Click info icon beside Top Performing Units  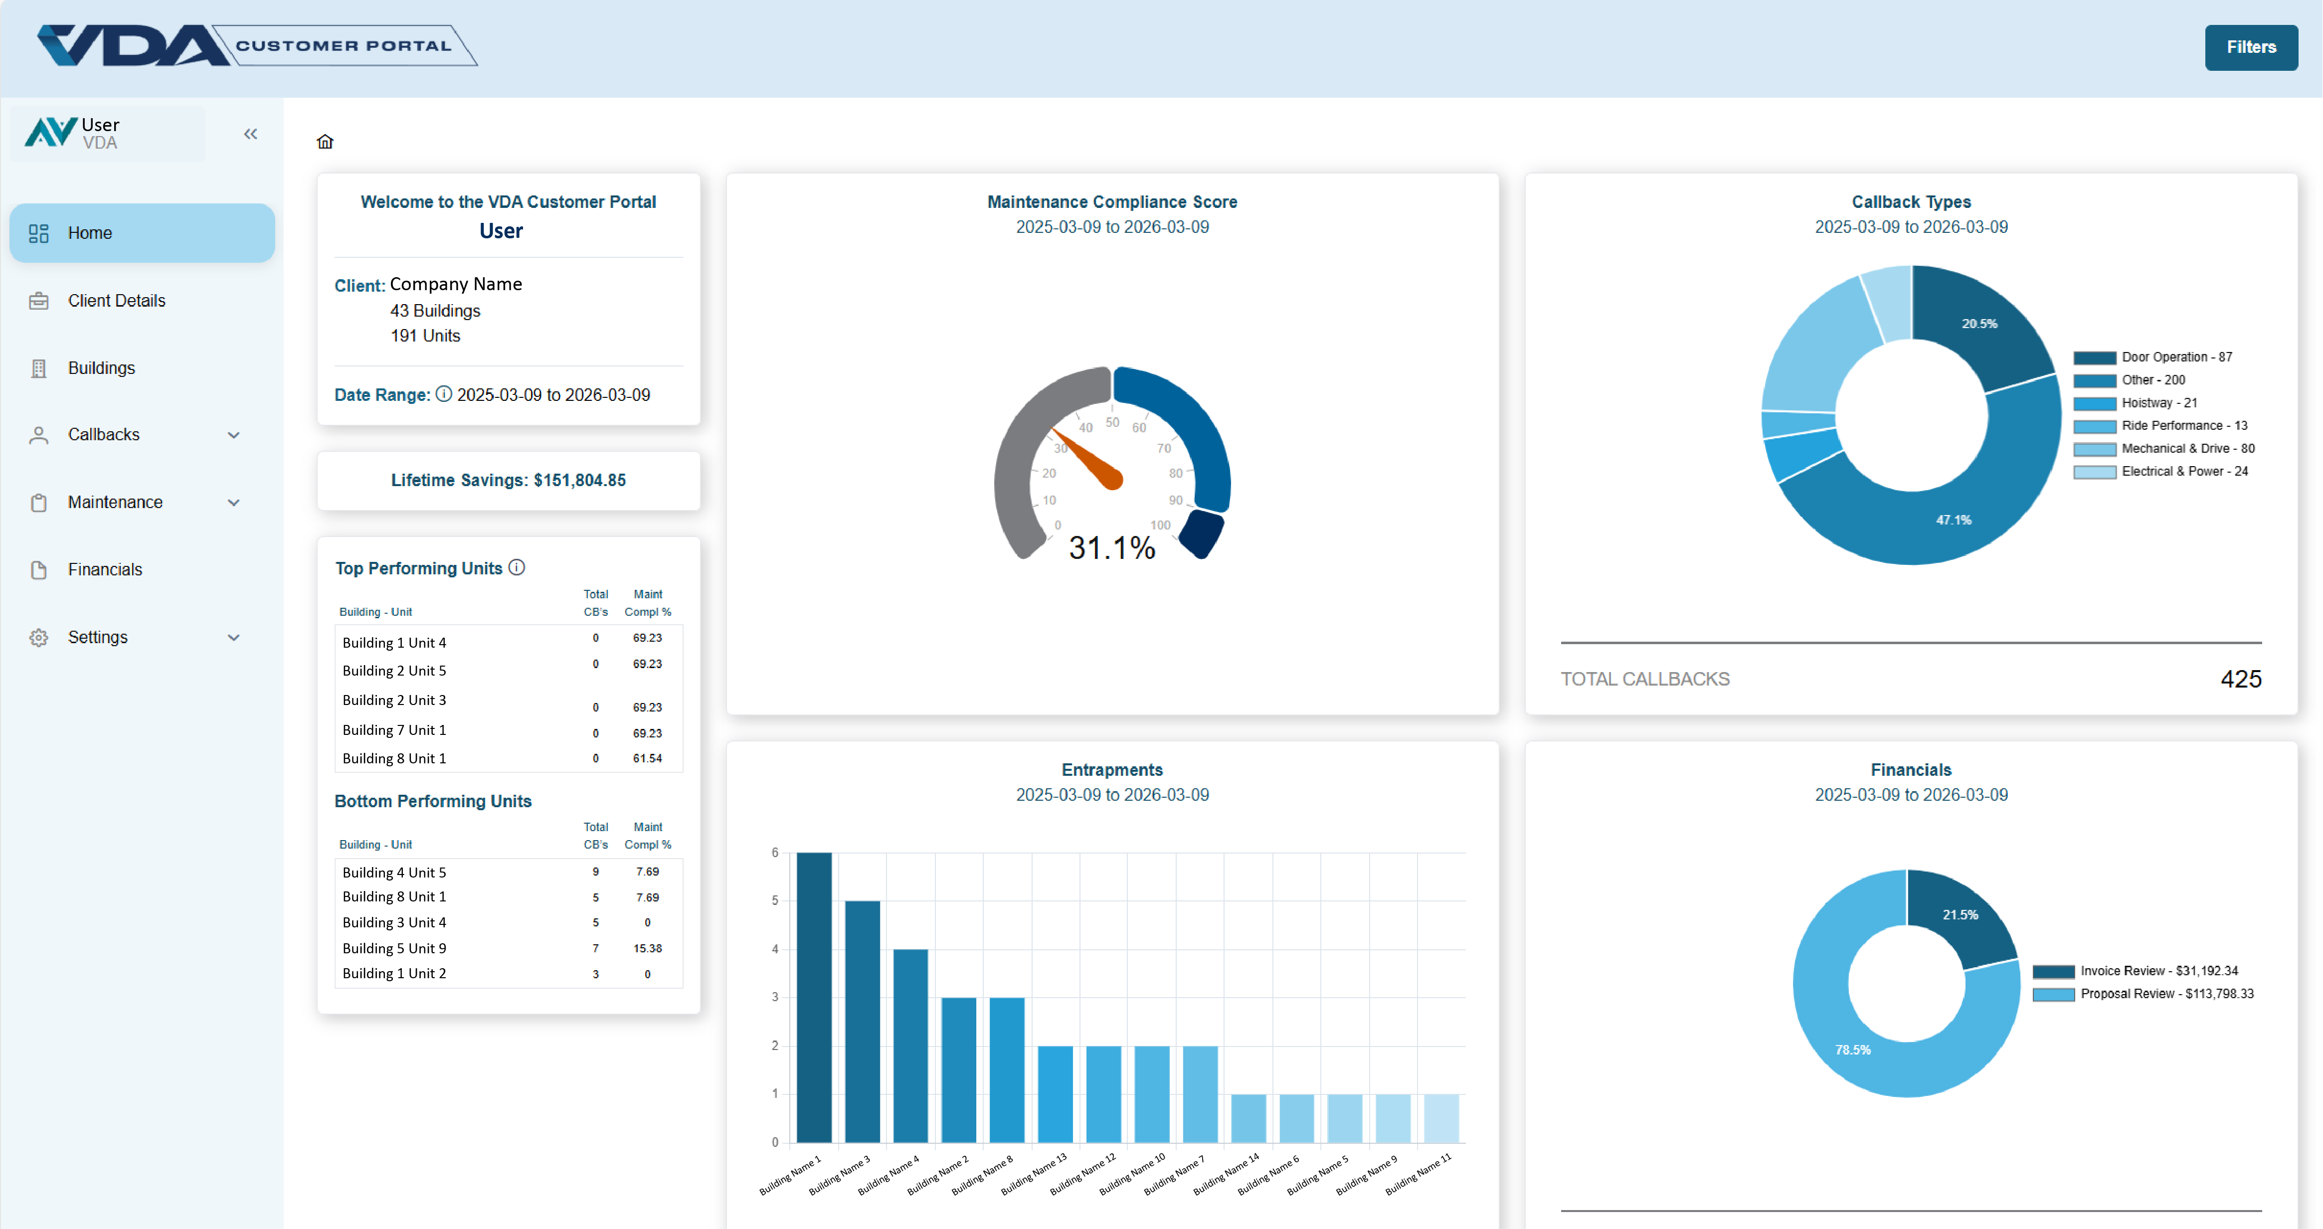pos(517,567)
